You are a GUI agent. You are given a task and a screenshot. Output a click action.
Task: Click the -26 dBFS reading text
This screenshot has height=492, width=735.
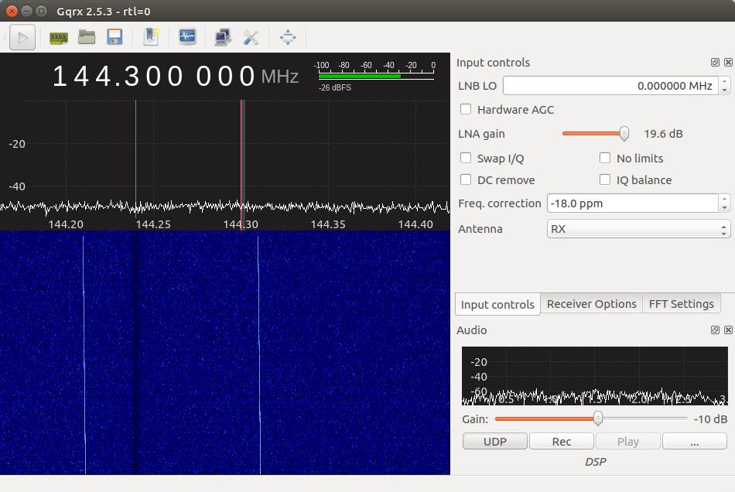(335, 87)
